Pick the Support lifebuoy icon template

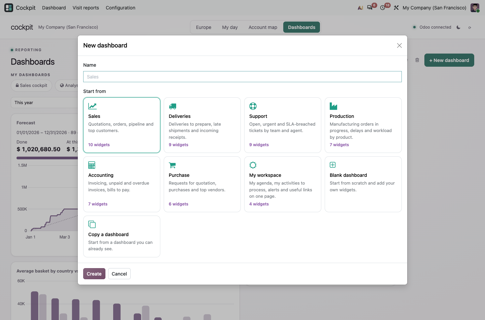click(x=253, y=106)
